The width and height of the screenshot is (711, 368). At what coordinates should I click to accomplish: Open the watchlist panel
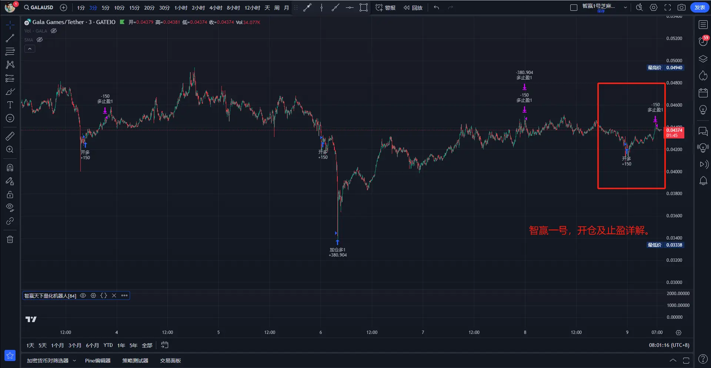coord(703,25)
